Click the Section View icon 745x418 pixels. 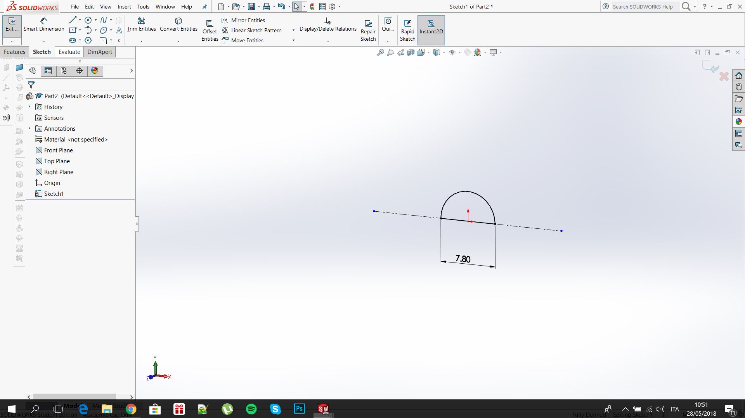point(411,52)
